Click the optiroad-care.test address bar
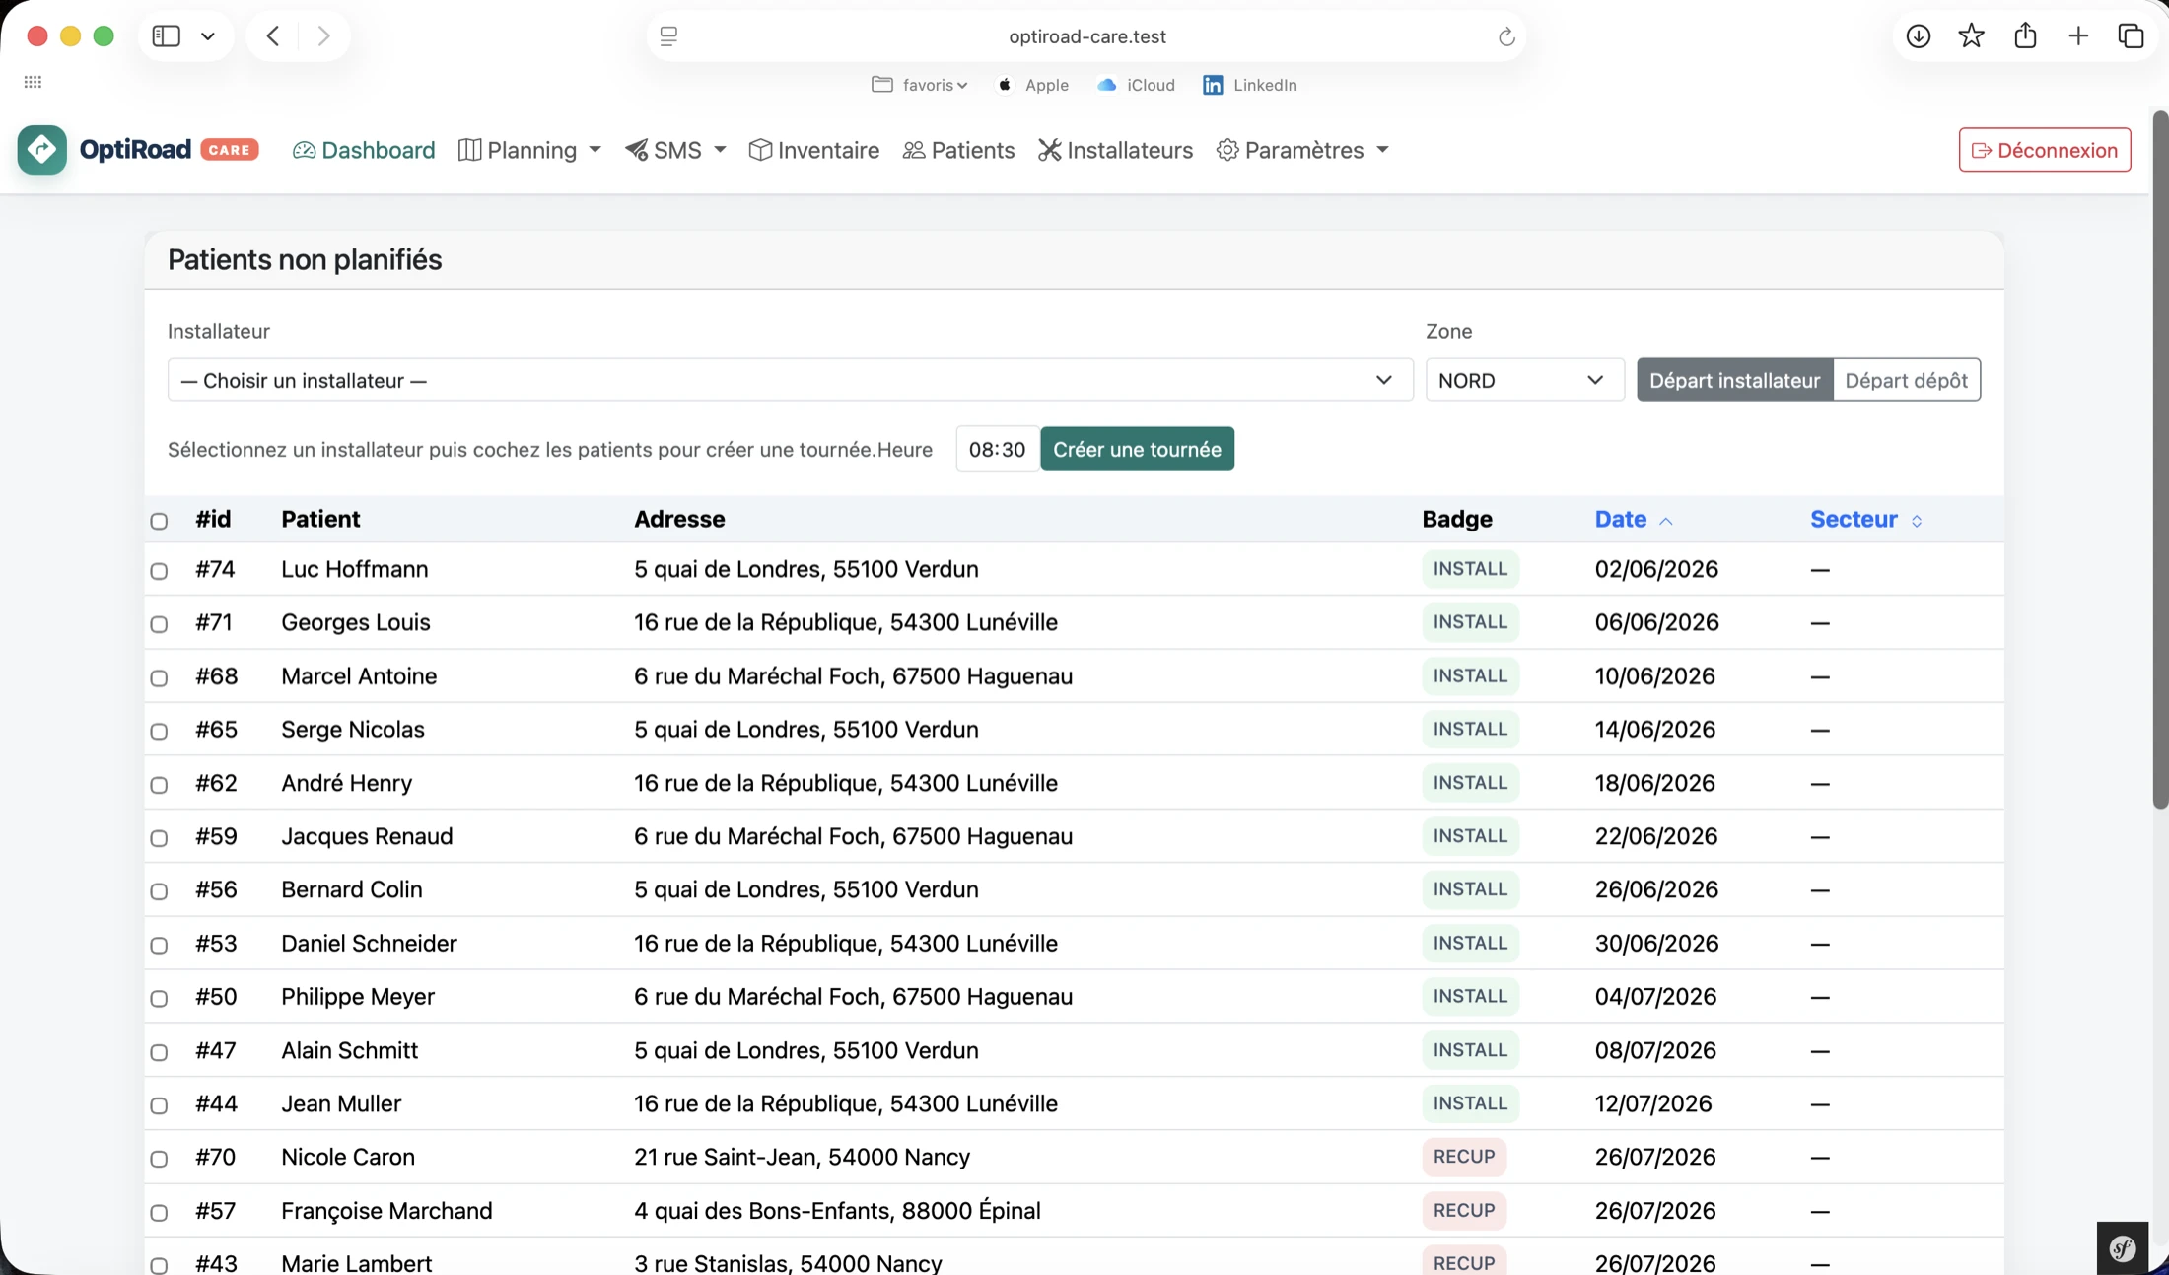Screen dimensions: 2169x1275 coord(1086,36)
